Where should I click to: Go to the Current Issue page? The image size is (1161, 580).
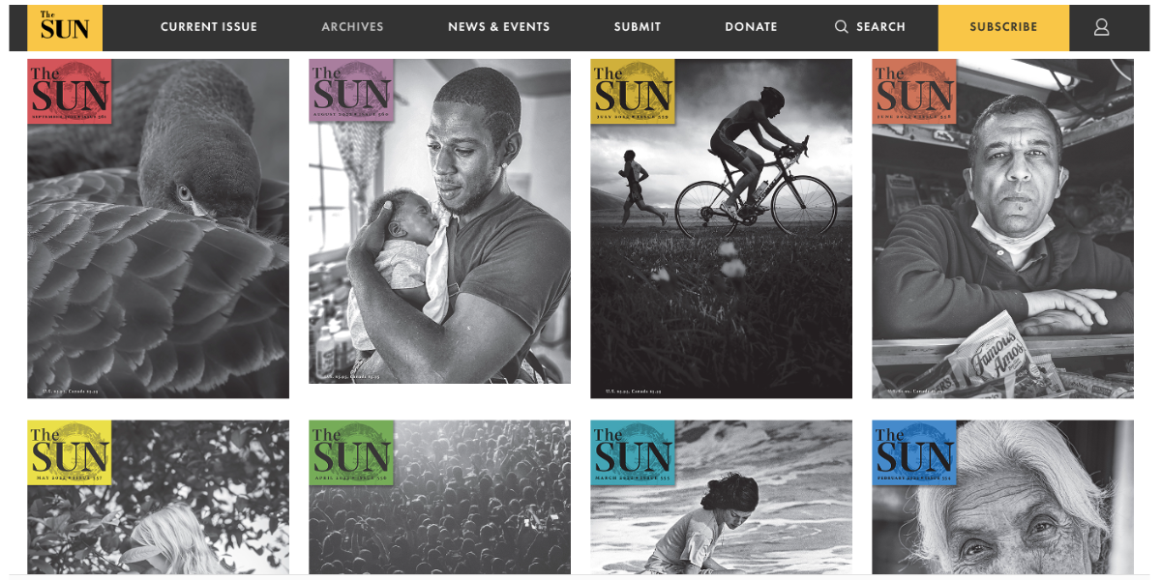(209, 27)
